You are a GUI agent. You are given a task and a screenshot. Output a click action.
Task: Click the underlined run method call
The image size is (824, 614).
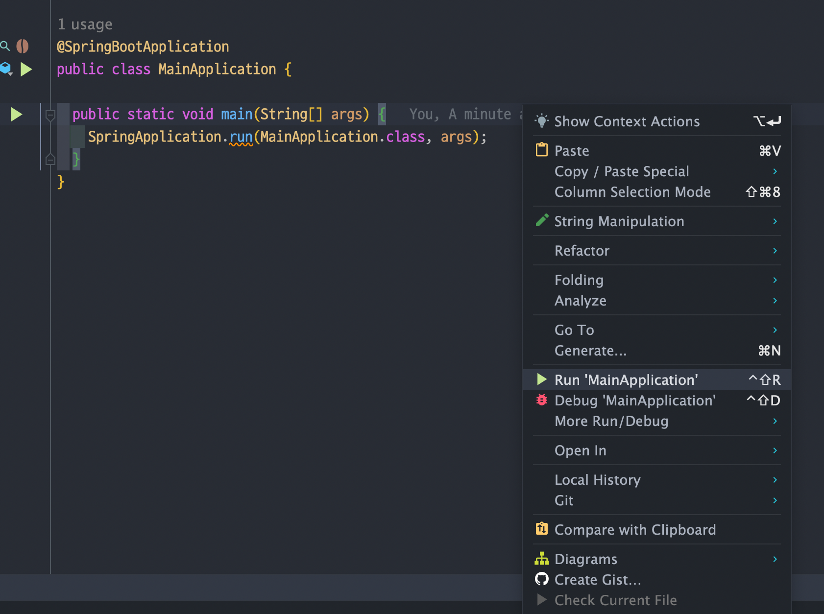pos(241,137)
